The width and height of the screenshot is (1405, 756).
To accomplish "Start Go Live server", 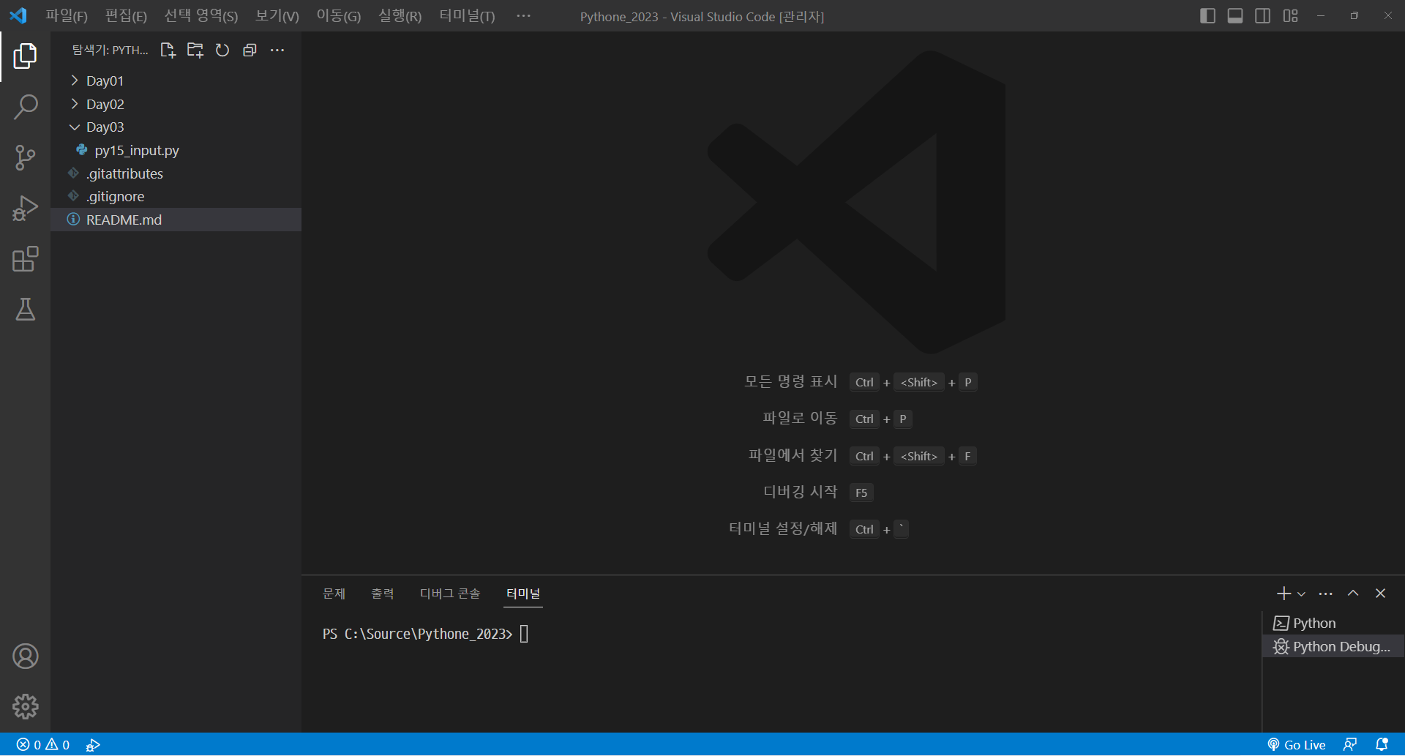I will coord(1296,745).
